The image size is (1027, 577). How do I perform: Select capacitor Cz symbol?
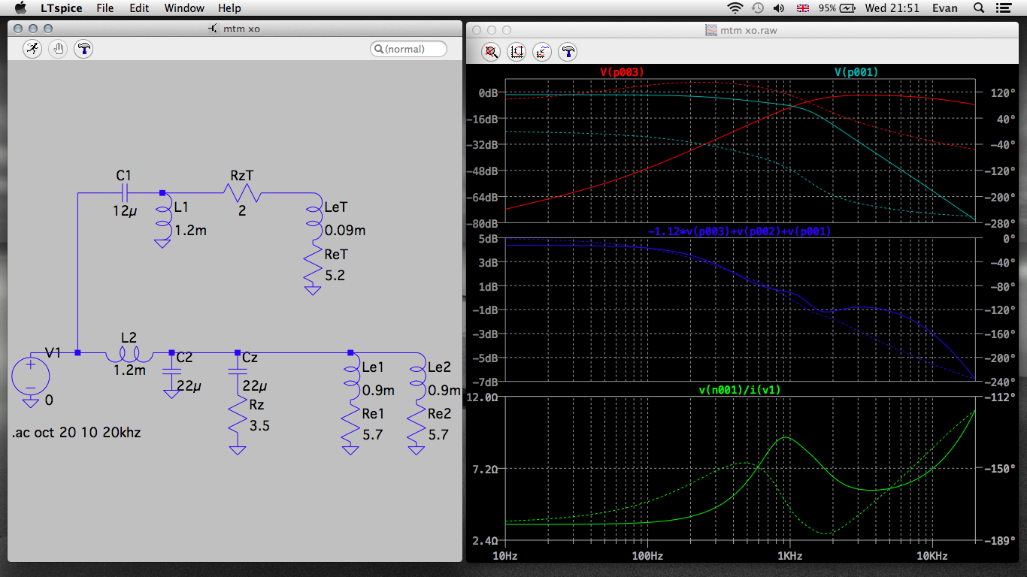[x=238, y=372]
